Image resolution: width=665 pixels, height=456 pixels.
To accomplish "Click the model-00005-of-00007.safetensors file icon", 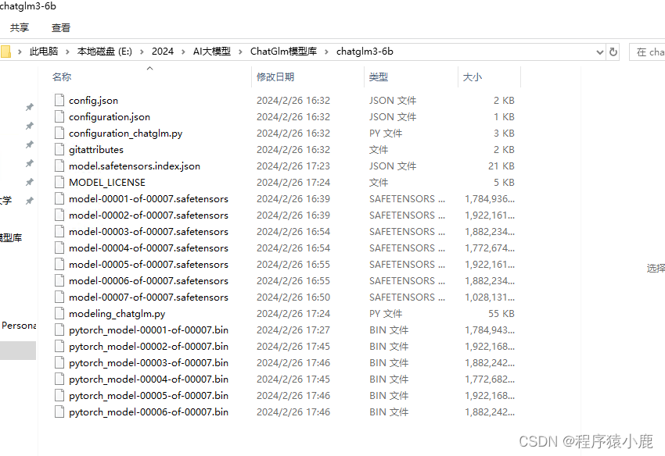I will point(59,264).
